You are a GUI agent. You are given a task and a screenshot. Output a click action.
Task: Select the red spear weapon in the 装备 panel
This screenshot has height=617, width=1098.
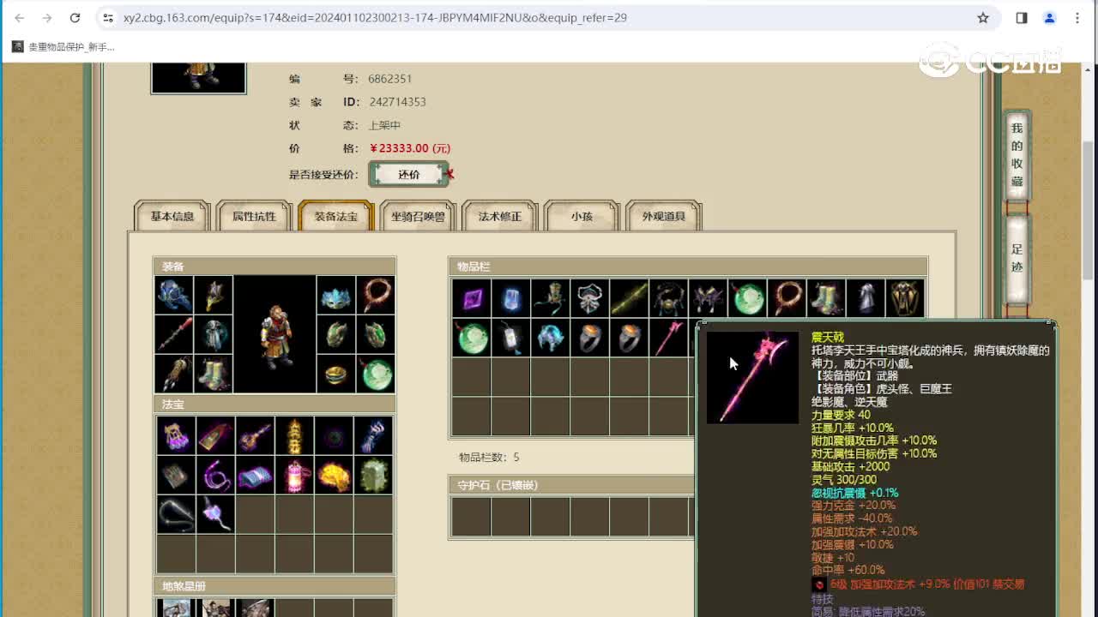(174, 334)
